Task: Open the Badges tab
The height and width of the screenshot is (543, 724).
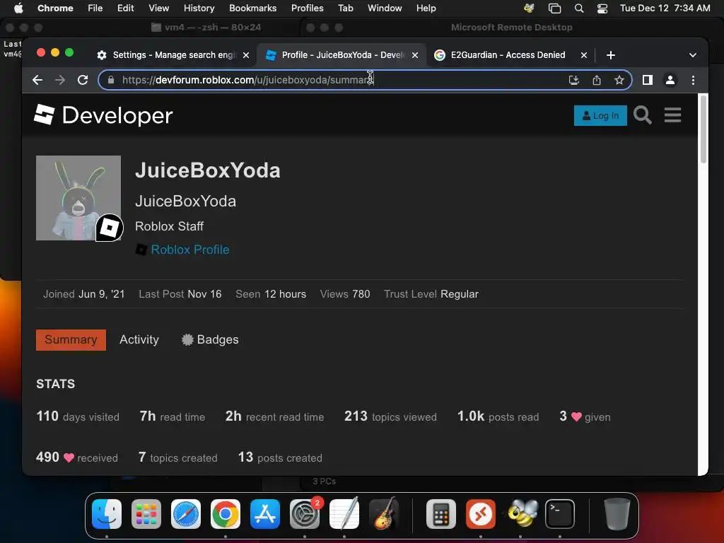Action: click(x=210, y=340)
